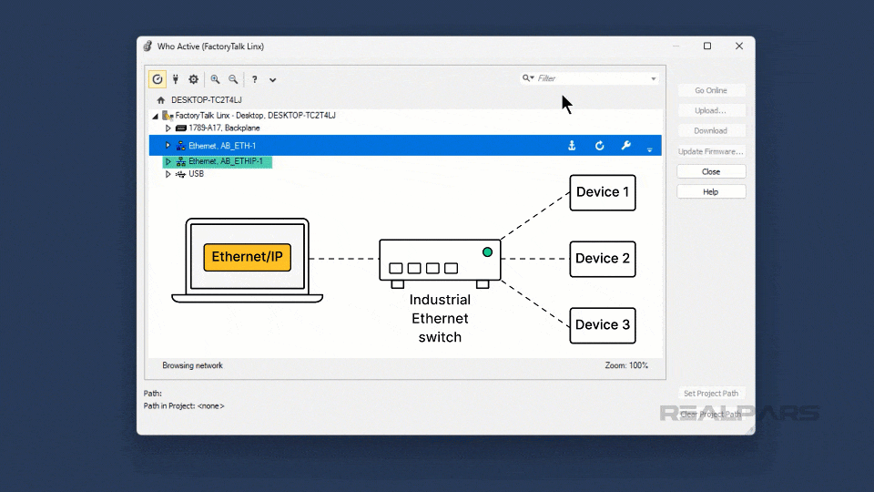Viewport: 874px width, 492px height.
Task: Click the DESKTOP-TC2T4LJ breadcrumb text
Action: pyautogui.click(x=207, y=100)
